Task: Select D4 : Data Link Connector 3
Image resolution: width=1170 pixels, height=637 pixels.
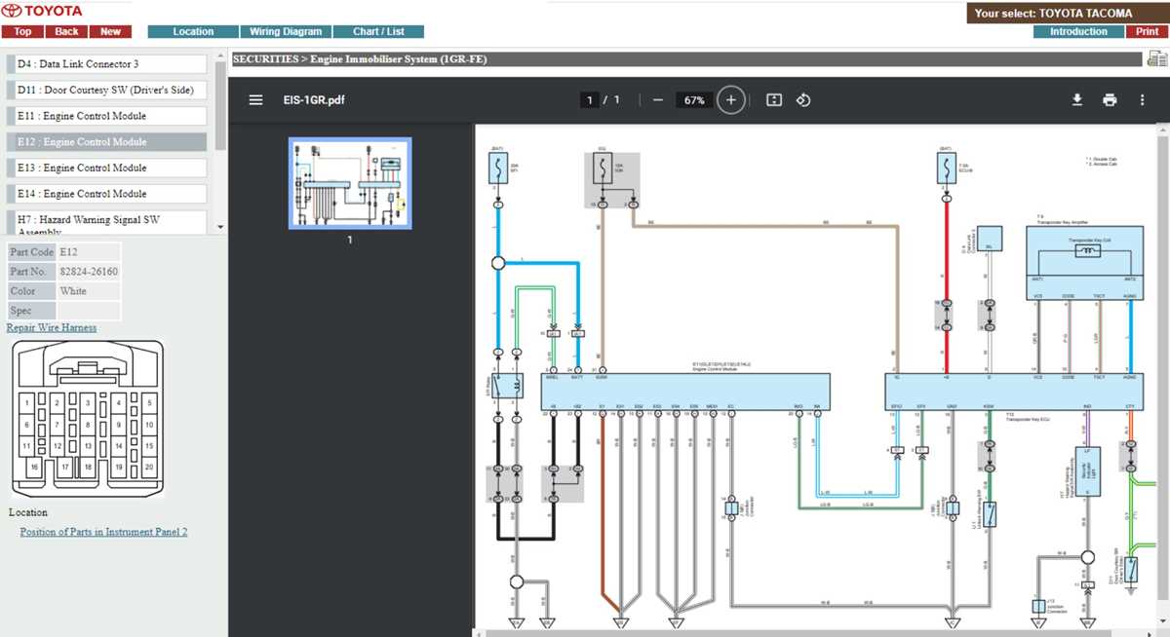Action: [x=107, y=63]
